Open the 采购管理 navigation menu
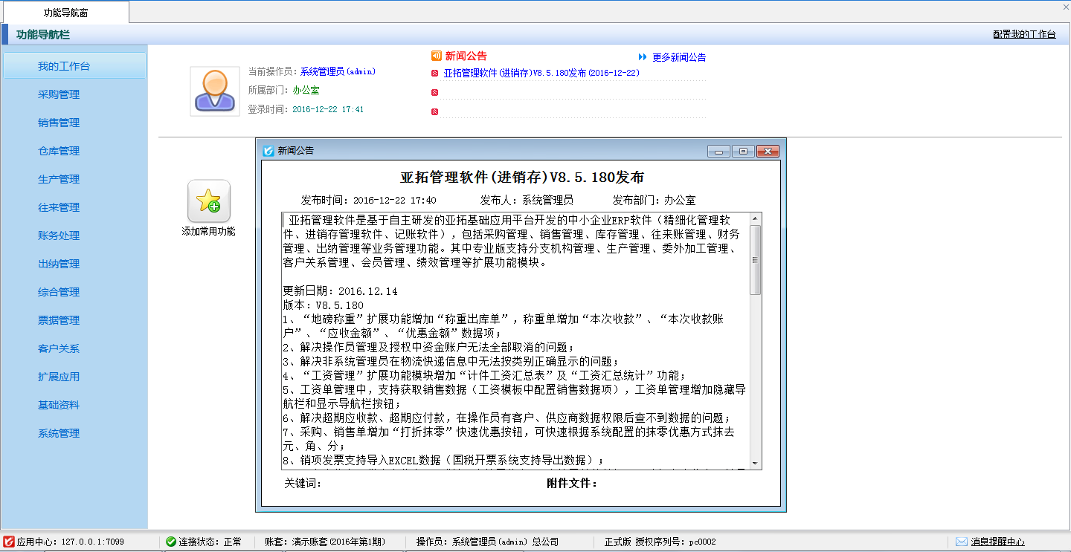Viewport: 1071px width, 552px height. (59, 94)
